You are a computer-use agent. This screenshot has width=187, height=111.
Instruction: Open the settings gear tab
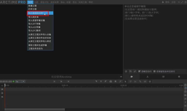(179, 77)
